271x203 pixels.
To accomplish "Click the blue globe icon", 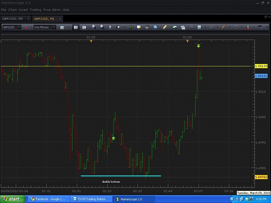I will (x=155, y=27).
